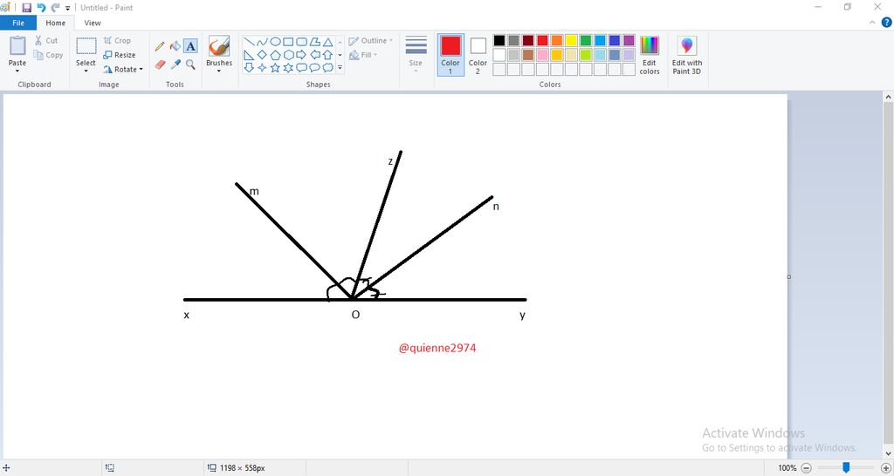Viewport: 894px width, 476px height.
Task: Click the zoom in plus button
Action: (x=885, y=468)
